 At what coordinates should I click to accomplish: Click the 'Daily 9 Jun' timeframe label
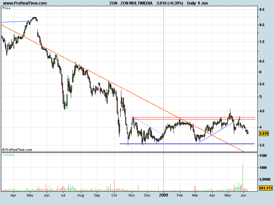click(x=197, y=3)
